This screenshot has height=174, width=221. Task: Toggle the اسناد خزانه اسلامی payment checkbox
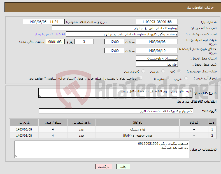point(140,78)
